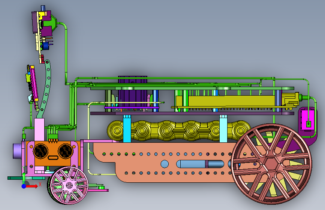
Task: Select the tilted pink display board
Action: (x=34, y=84)
